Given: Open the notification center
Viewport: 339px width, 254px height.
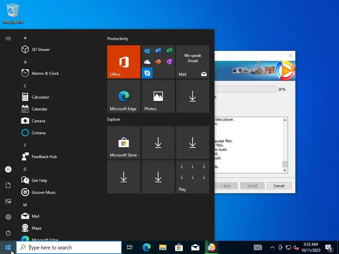Looking at the screenshot, I should point(329,247).
